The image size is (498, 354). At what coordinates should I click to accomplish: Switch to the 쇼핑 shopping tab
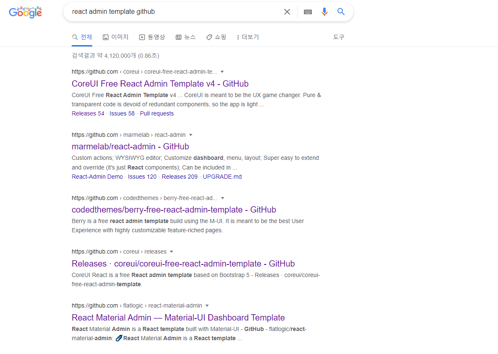pyautogui.click(x=216, y=37)
